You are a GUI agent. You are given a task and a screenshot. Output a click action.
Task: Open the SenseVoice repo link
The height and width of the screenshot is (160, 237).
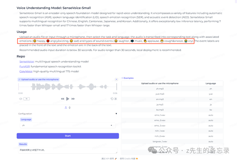(27, 62)
